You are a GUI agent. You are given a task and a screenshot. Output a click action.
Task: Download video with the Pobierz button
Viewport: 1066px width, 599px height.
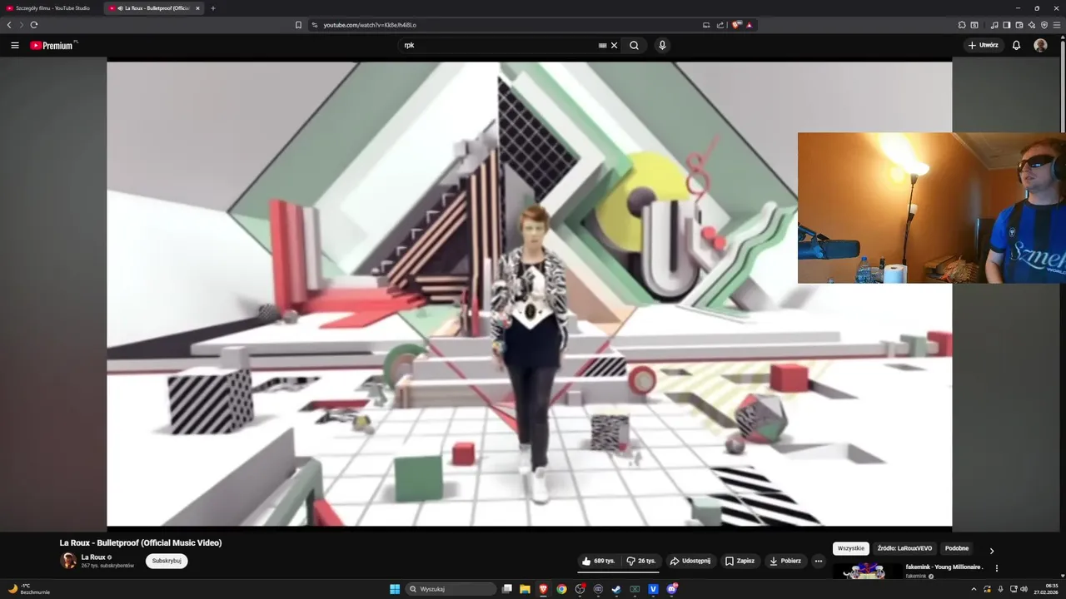pos(785,561)
